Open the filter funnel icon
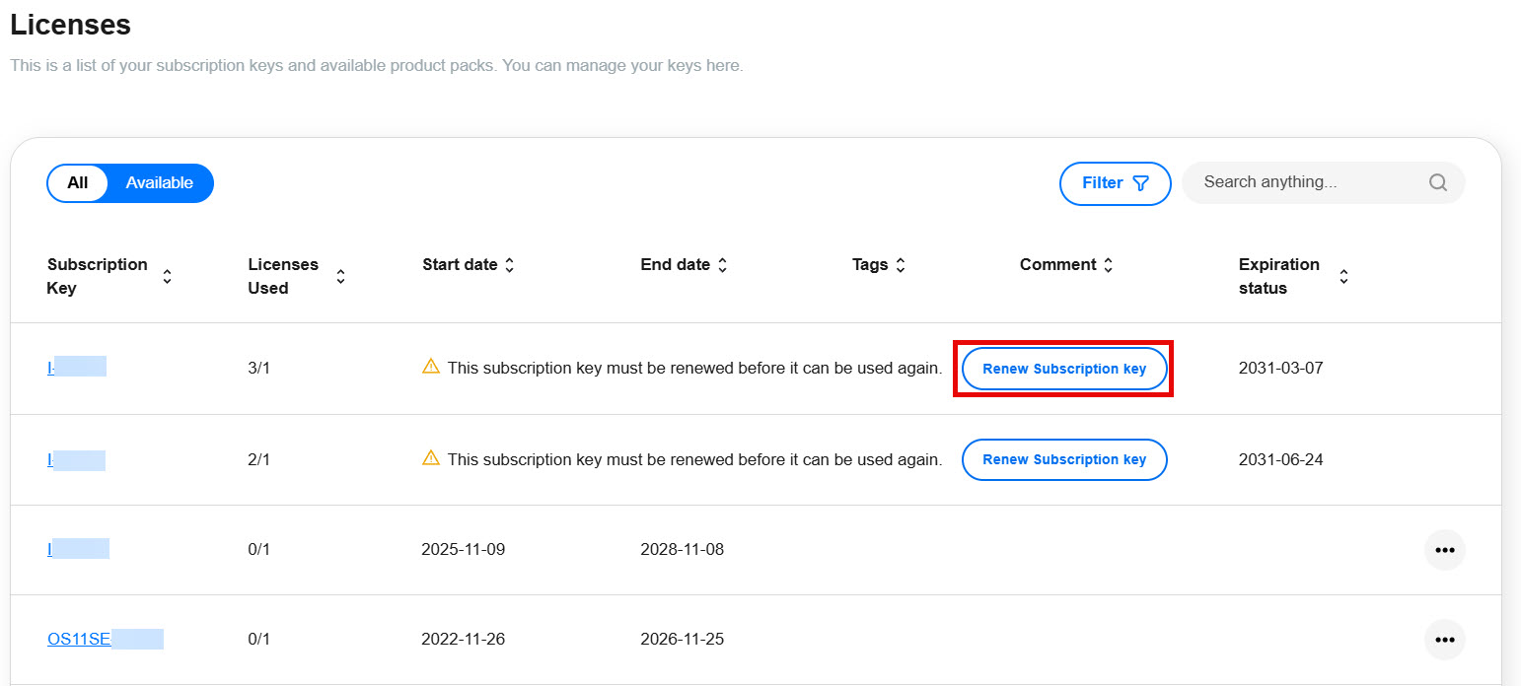 (1141, 183)
